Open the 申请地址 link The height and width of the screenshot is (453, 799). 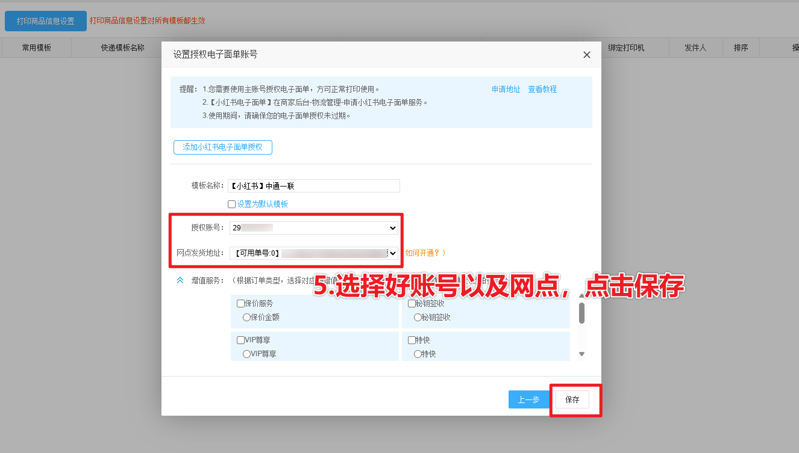[506, 89]
